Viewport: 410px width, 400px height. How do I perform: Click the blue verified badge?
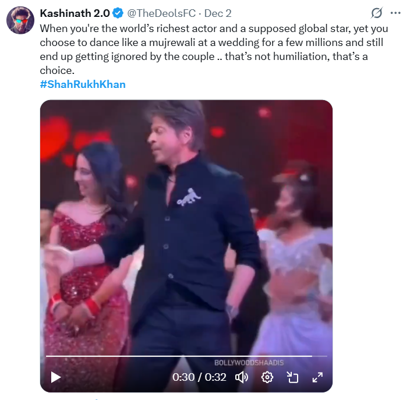click(x=118, y=13)
